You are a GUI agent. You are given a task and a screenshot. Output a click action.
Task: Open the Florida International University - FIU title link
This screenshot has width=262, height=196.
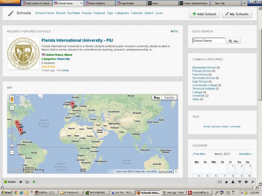coord(77,40)
